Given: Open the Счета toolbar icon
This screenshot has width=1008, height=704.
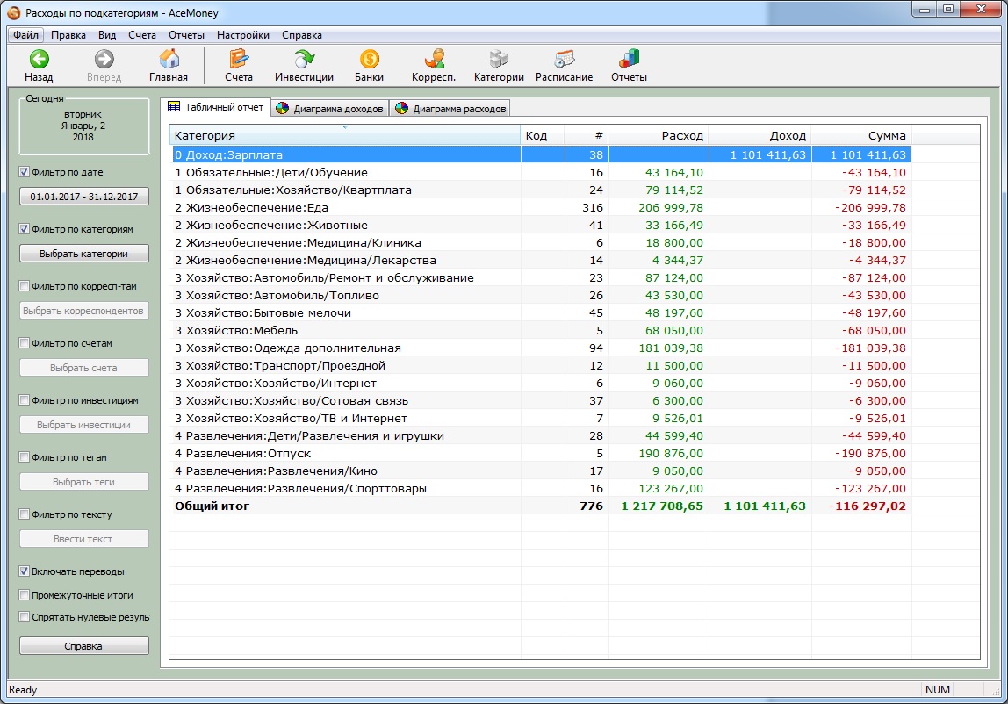Looking at the screenshot, I should 239,59.
